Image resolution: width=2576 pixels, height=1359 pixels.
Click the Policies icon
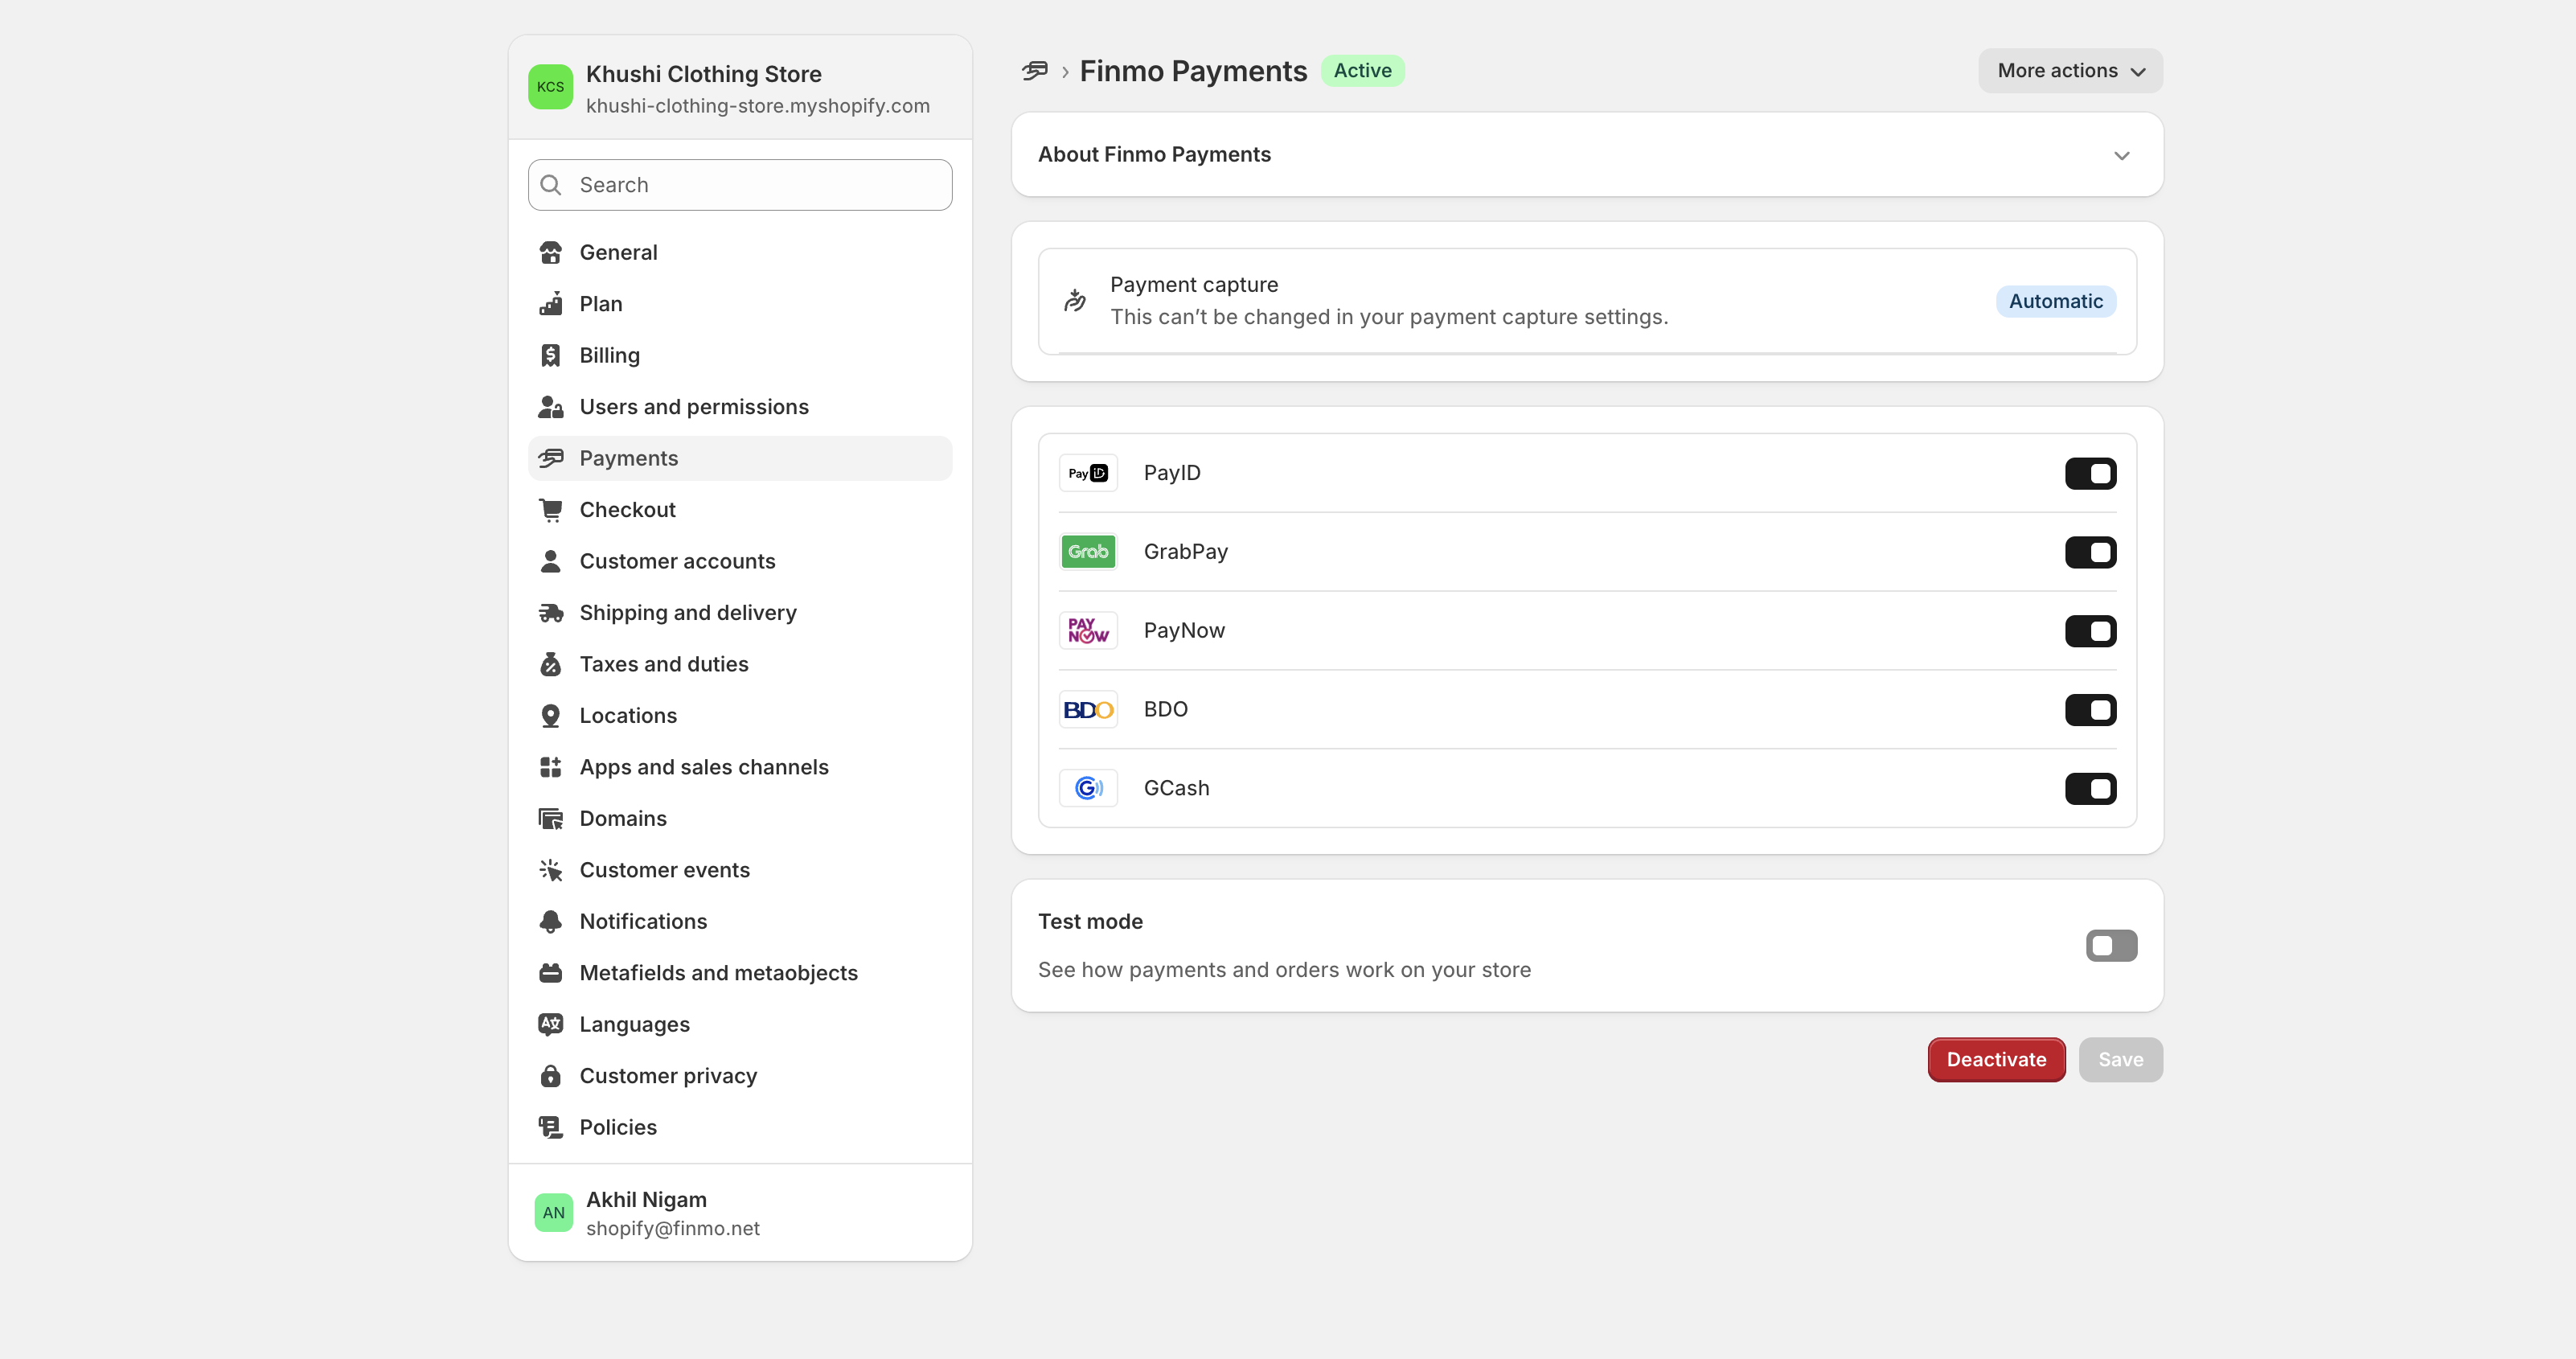click(550, 1128)
